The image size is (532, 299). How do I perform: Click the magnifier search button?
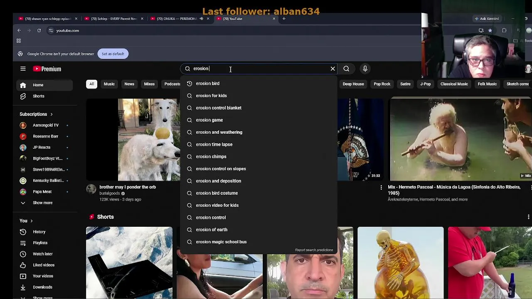coord(346,69)
